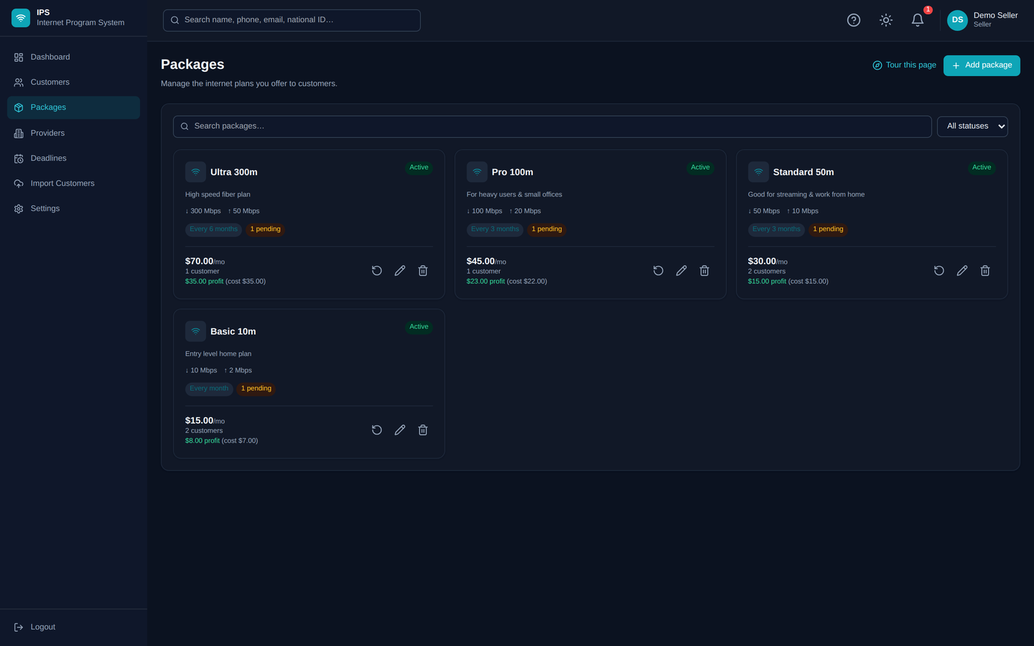1034x646 pixels.
Task: Open the notifications bell
Action: 918,20
